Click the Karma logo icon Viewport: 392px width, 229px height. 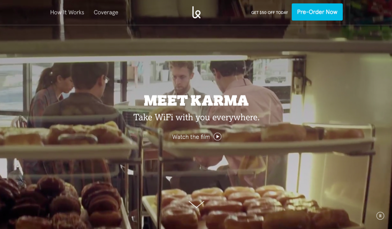point(196,12)
